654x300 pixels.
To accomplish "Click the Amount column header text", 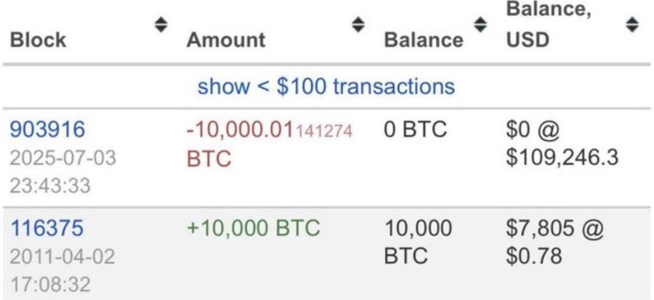I will pos(225,40).
